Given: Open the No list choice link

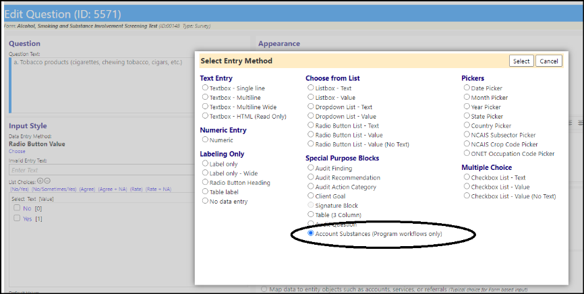Looking at the screenshot, I should click(x=27, y=208).
